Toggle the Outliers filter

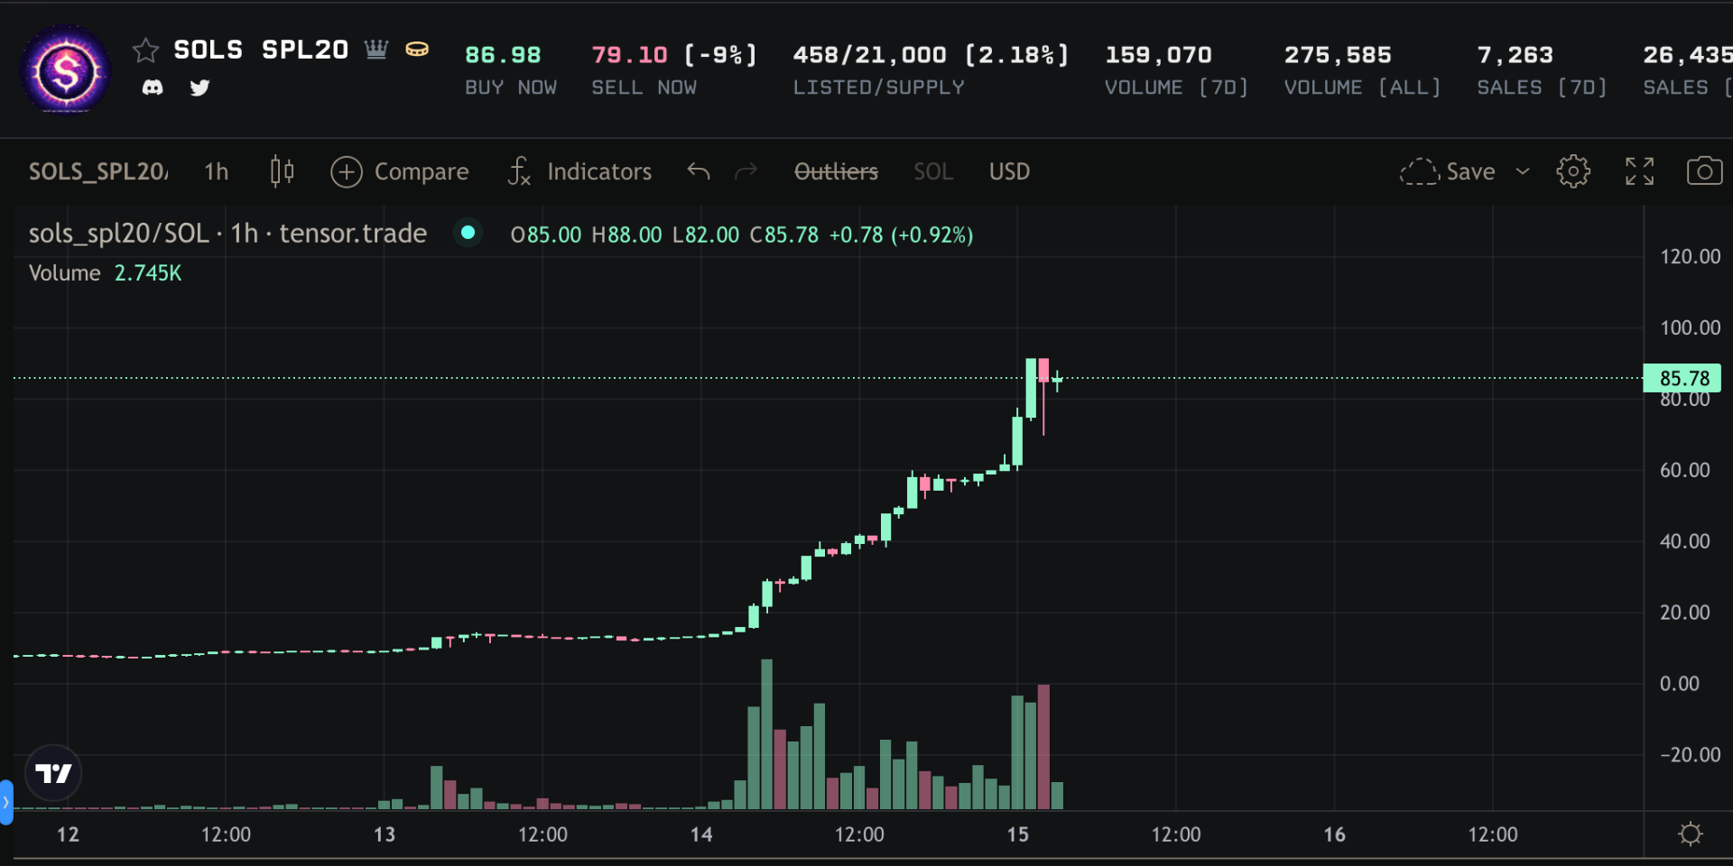836,171
